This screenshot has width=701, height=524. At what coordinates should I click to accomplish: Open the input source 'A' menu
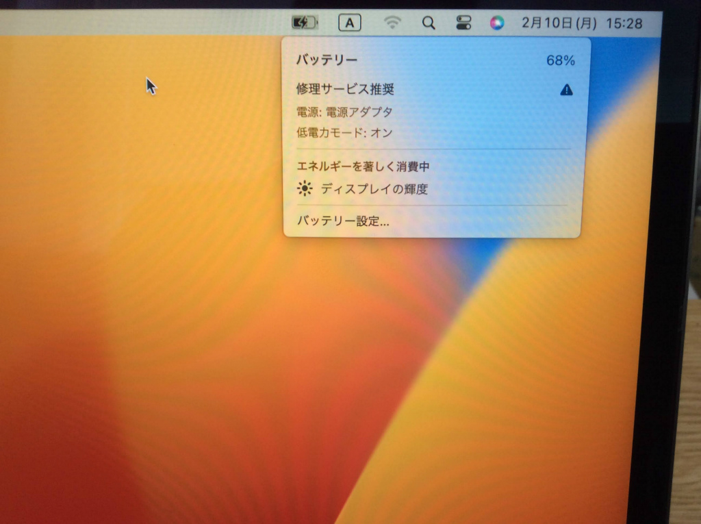[x=350, y=23]
